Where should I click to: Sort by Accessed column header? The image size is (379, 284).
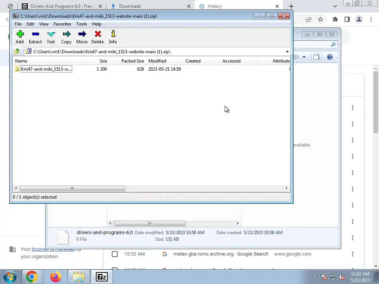tap(238, 61)
